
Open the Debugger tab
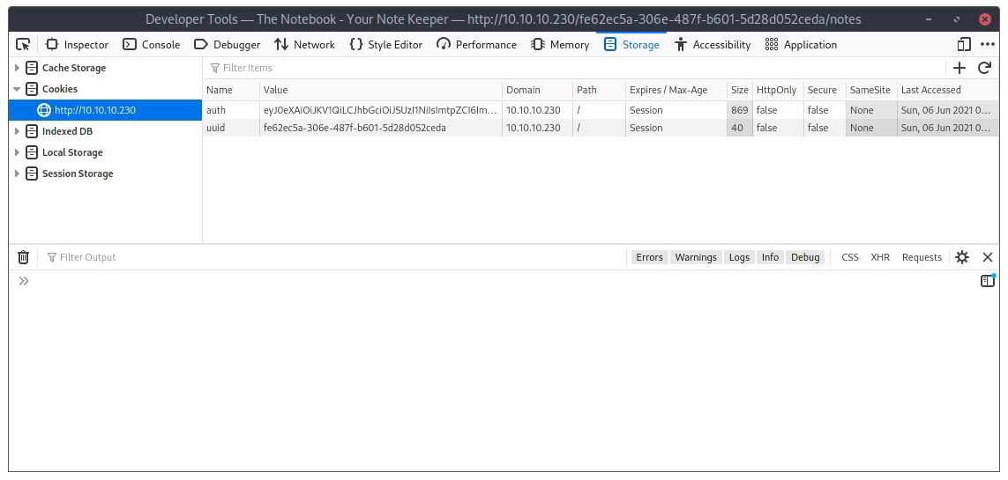tap(227, 44)
